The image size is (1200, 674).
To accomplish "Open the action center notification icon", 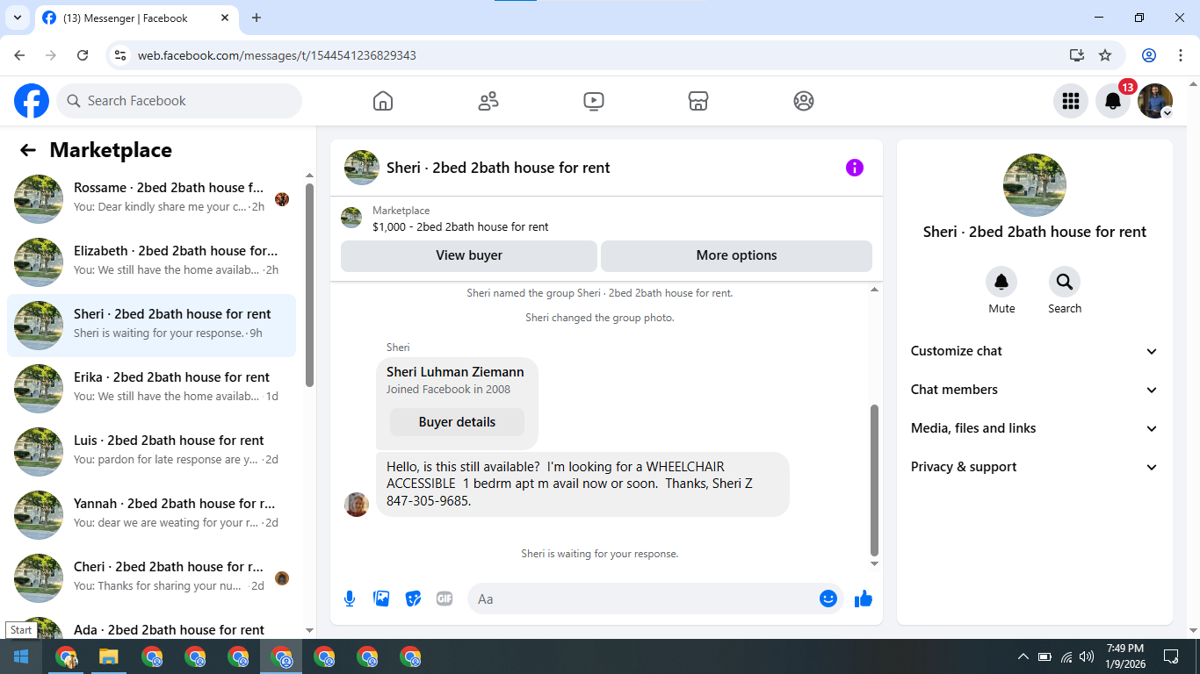I will click(x=1171, y=656).
